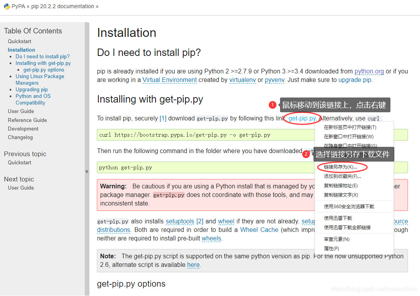Open 'Using Linux Package Managers' sidebar link
Image resolution: width=420 pixels, height=296 pixels.
(x=40, y=80)
